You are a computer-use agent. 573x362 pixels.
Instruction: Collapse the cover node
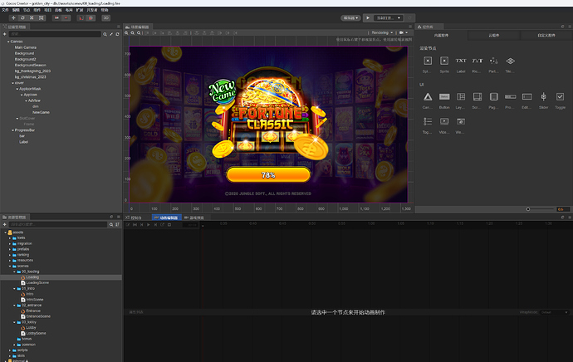[x=12, y=83]
